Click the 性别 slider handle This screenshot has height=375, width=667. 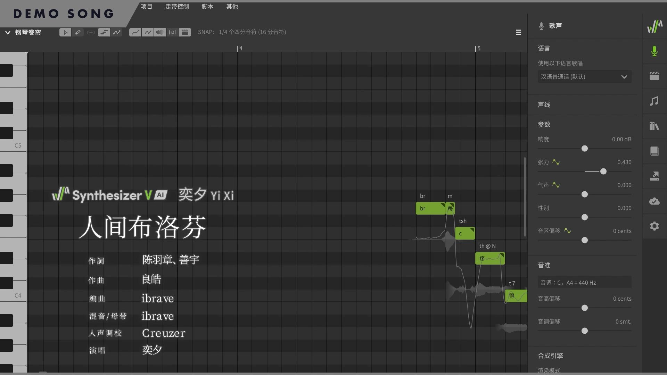(x=585, y=217)
